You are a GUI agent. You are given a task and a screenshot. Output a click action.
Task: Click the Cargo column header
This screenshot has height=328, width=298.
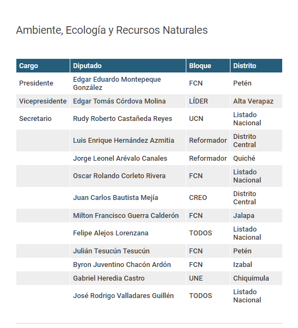43,66
